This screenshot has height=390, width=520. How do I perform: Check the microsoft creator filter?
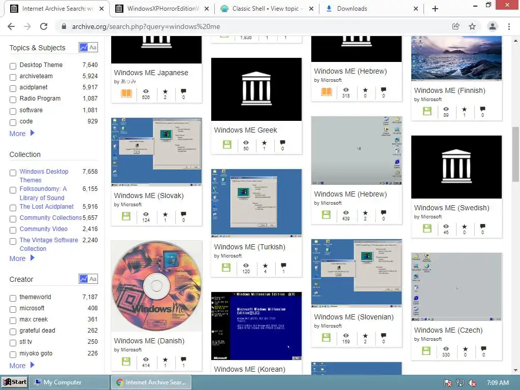pyautogui.click(x=13, y=309)
